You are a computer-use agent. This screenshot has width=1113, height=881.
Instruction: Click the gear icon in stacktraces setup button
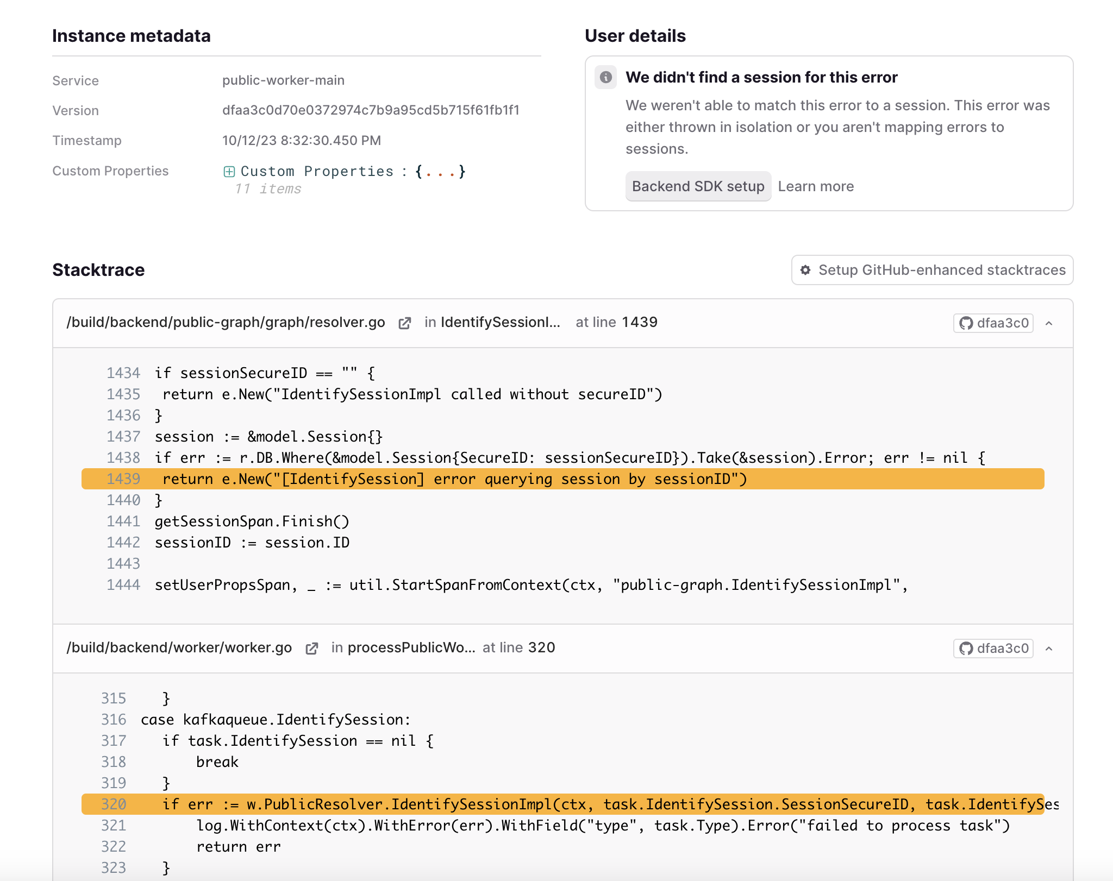coord(805,270)
